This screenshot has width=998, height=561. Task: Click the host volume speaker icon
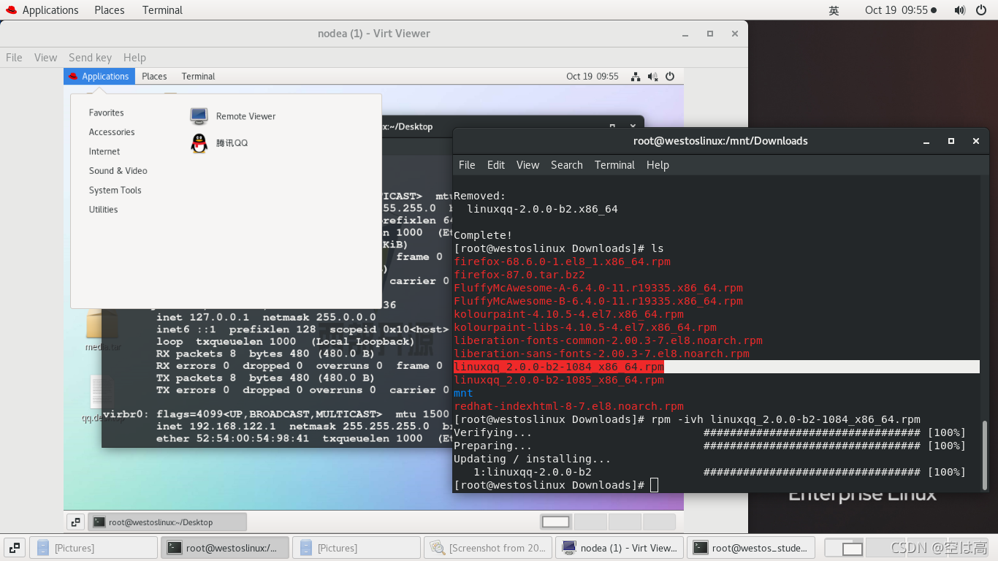960,10
